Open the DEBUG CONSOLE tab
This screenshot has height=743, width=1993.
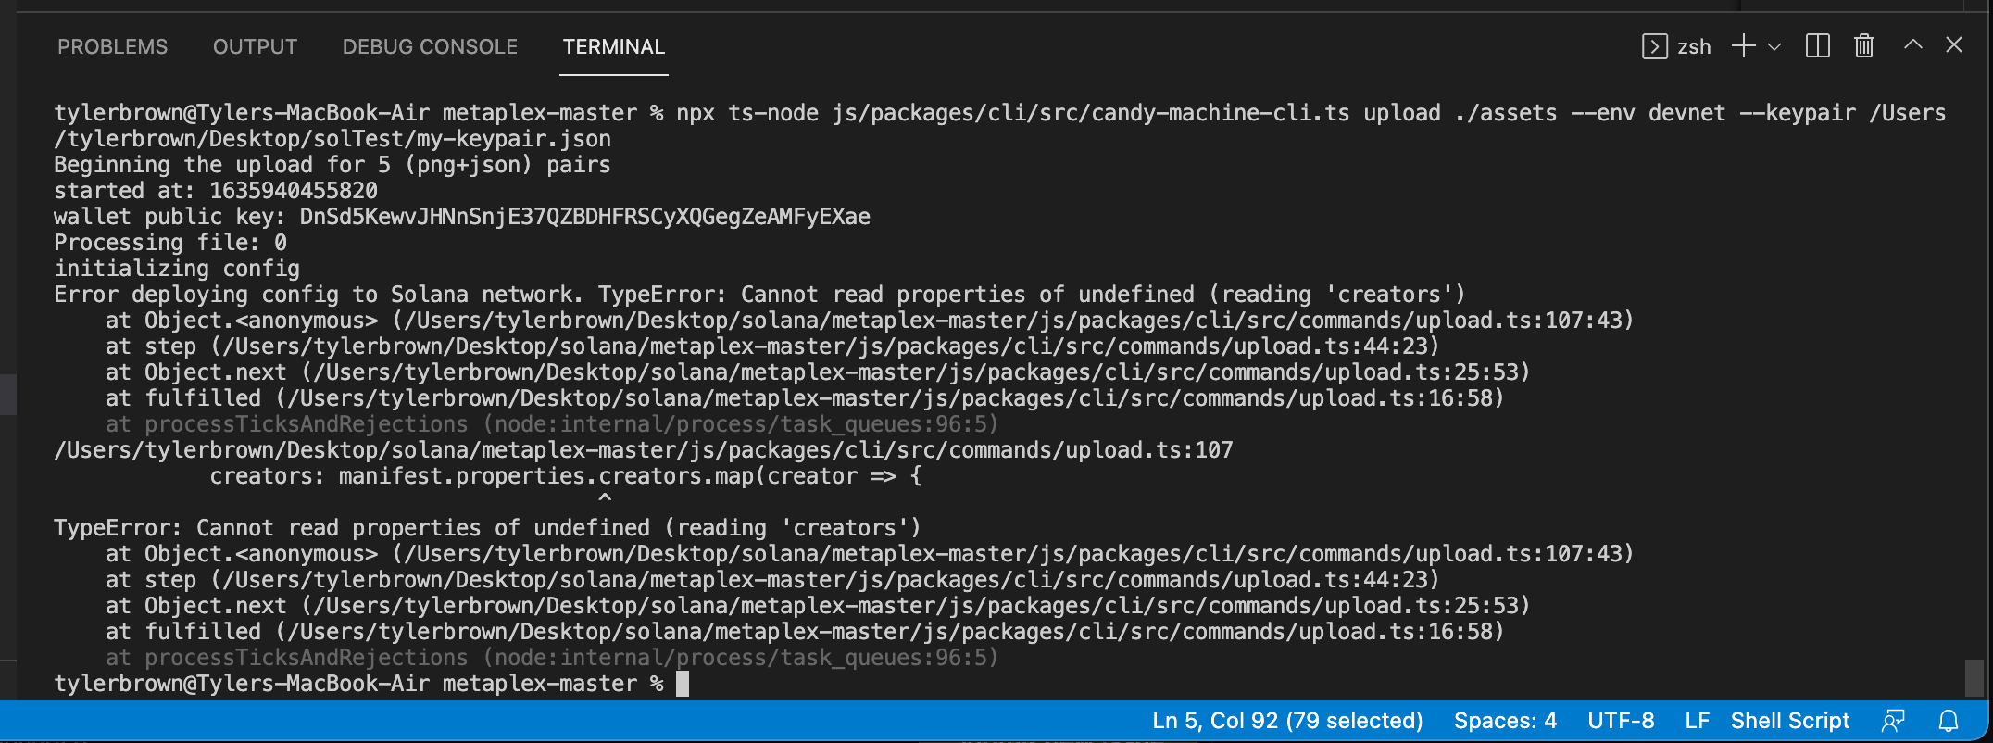tap(429, 46)
